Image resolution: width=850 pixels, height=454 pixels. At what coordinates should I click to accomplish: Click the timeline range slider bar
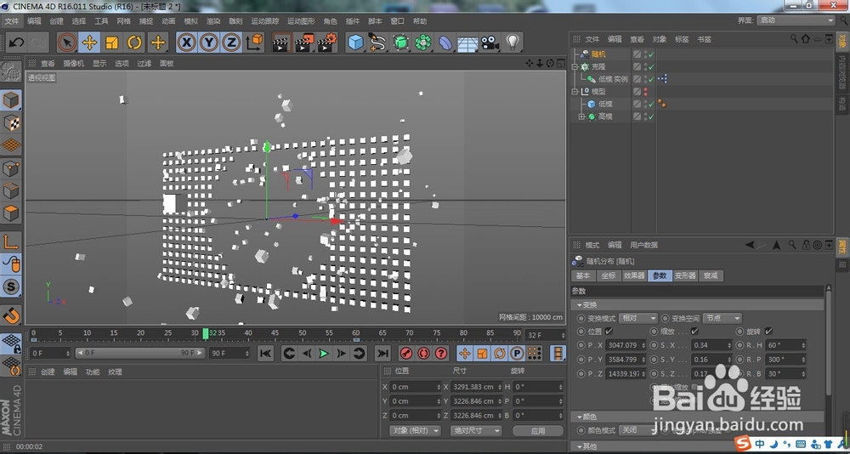click(x=140, y=353)
